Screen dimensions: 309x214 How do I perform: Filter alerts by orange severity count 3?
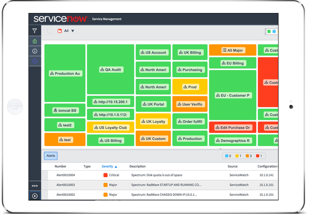249,156
